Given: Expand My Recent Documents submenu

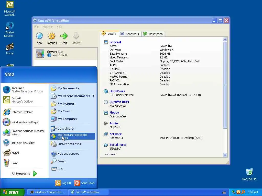Looking at the screenshot, I should point(73,96).
